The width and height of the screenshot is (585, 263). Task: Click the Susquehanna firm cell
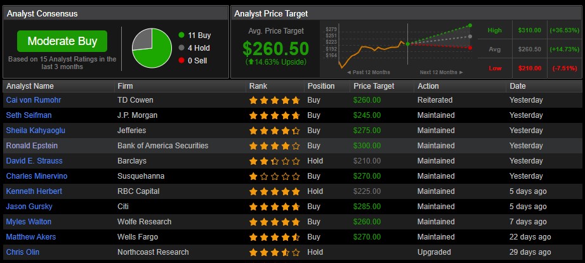point(141,176)
